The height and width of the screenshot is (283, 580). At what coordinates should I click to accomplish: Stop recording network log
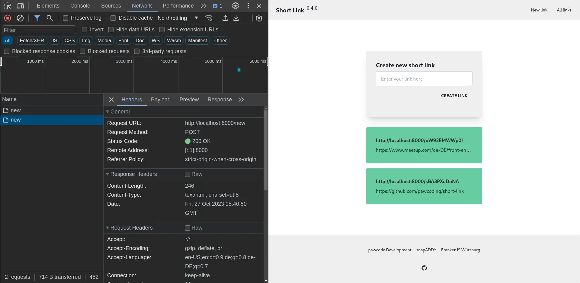7,18
